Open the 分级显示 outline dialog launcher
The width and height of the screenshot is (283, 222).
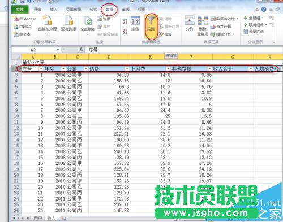(x=273, y=42)
